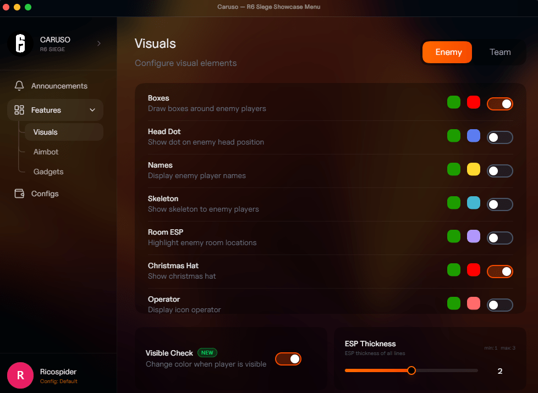Open the green Names color swatch

click(x=454, y=169)
